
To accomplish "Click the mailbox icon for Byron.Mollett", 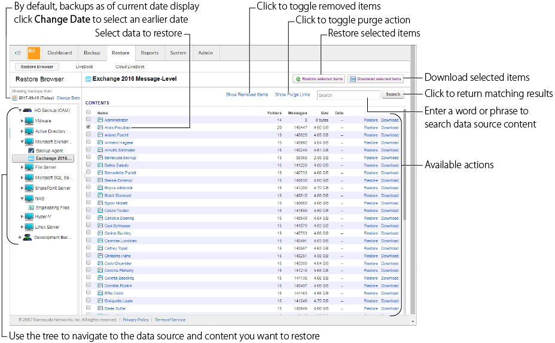I will click(x=100, y=203).
